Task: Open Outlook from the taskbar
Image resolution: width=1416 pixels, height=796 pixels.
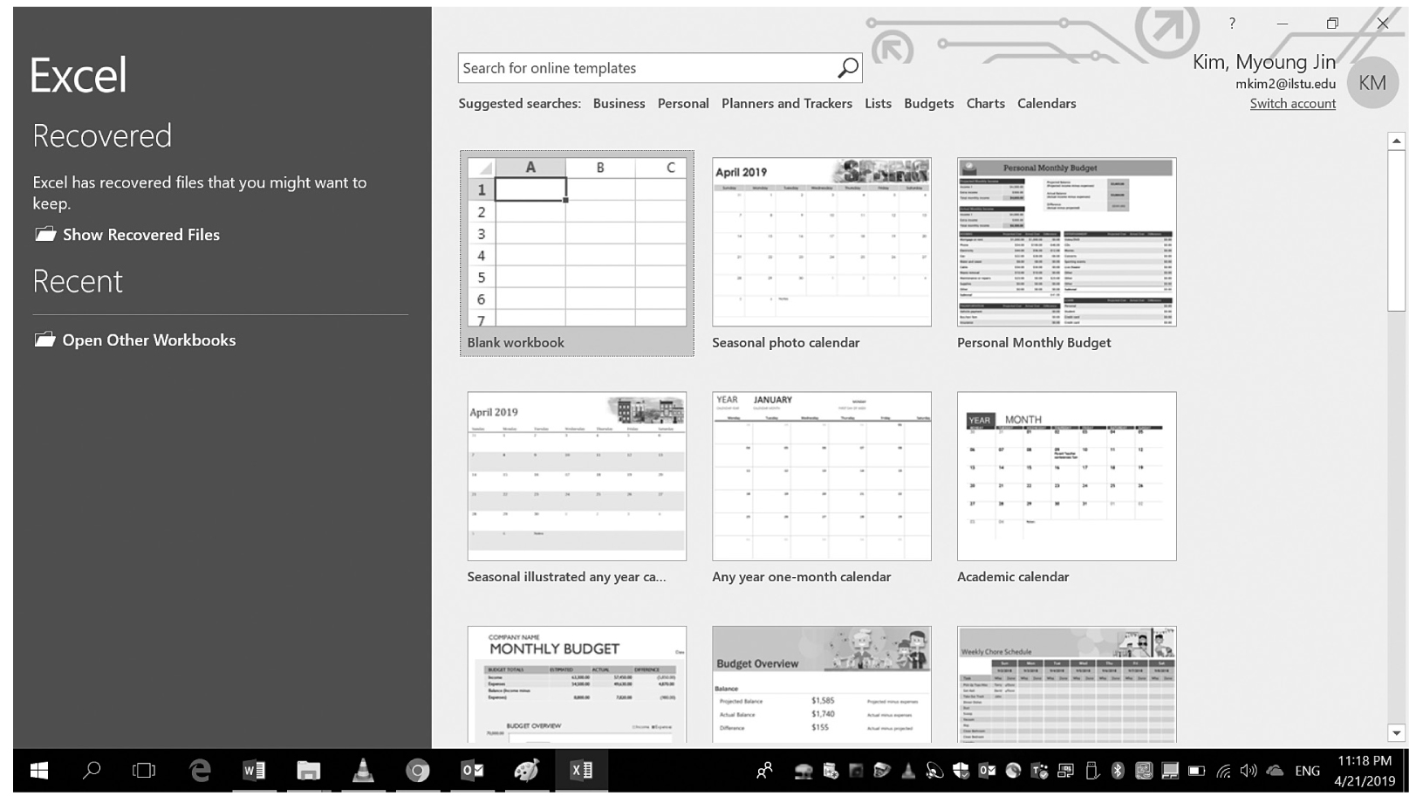Action: pos(472,771)
